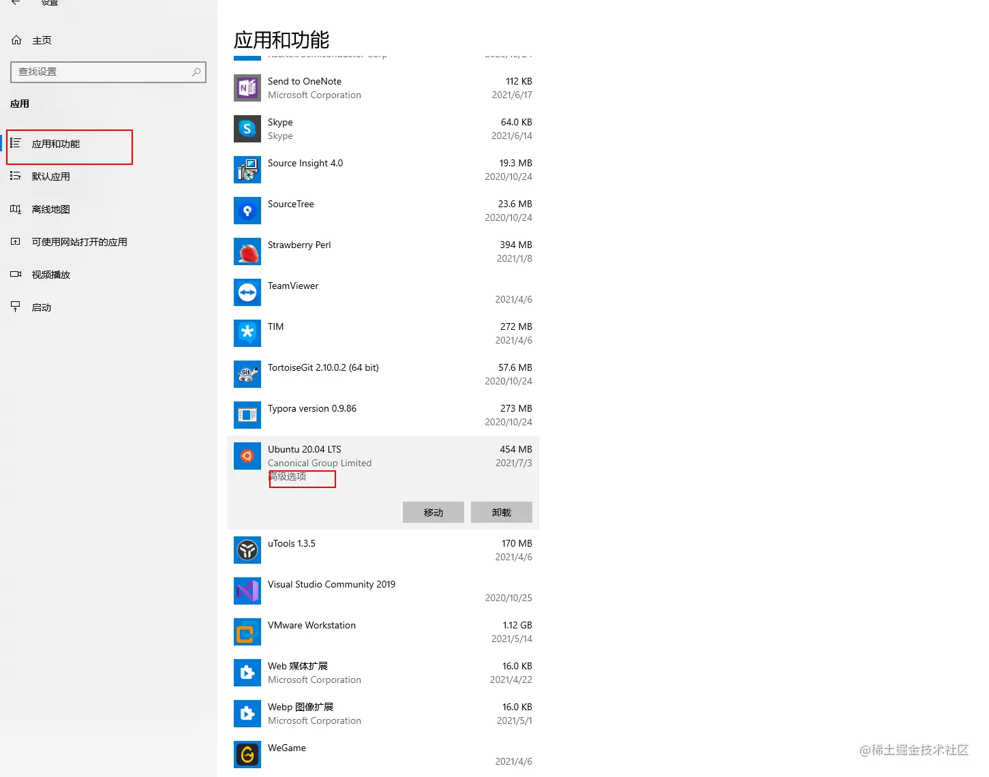Select the Source Insight 4.0 entry
Viewport: 989px width, 777px height.
pos(383,170)
